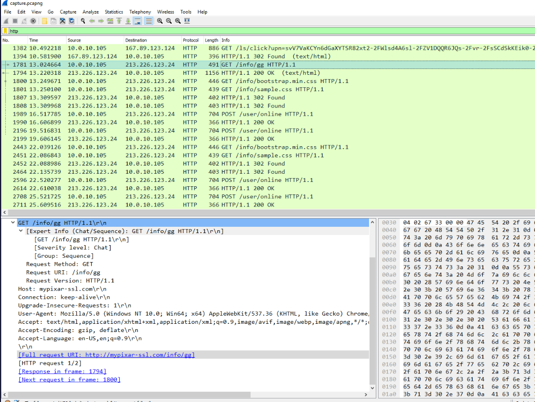Click details pane horizontal scrollbar thumb
This screenshot has width=535, height=402.
pos(129,394)
